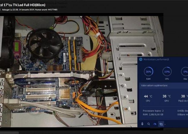The image size is (188, 134).
Task: Click the performance monitor logo icon
Action: (140, 60)
